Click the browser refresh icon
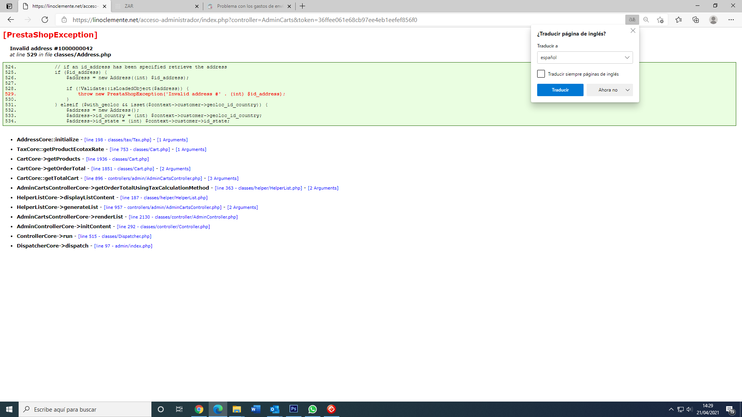This screenshot has width=742, height=417. tap(45, 20)
